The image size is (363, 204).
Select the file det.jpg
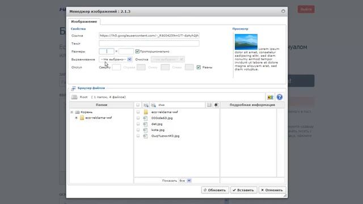[x=157, y=124]
